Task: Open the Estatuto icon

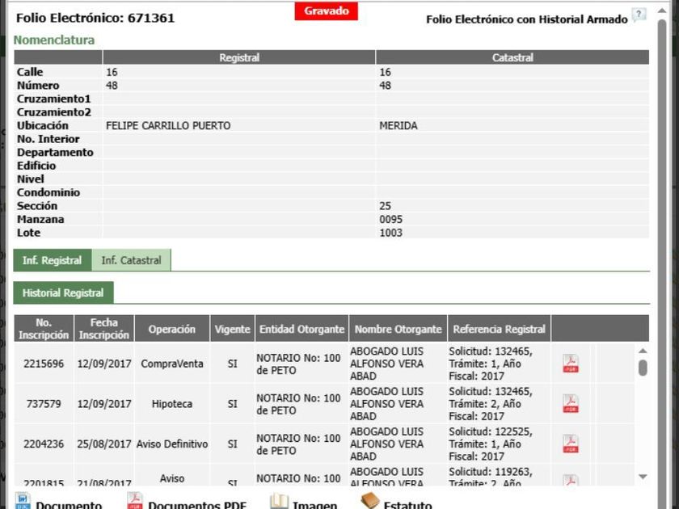Action: tap(370, 502)
